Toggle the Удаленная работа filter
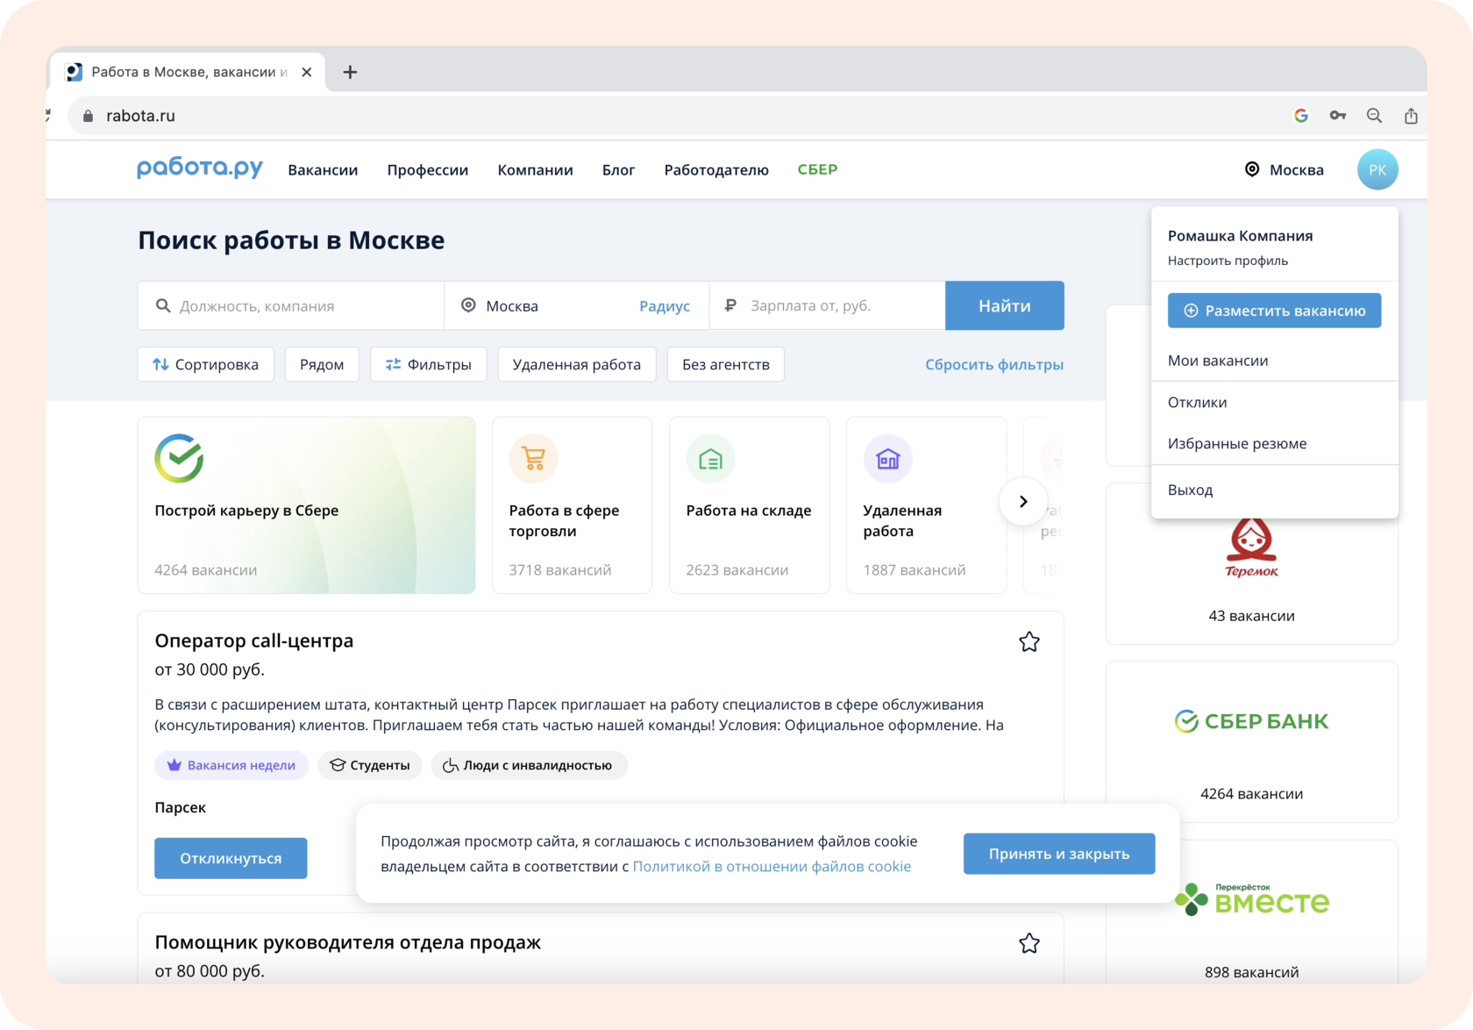Viewport: 1473px width, 1030px height. pyautogui.click(x=576, y=364)
